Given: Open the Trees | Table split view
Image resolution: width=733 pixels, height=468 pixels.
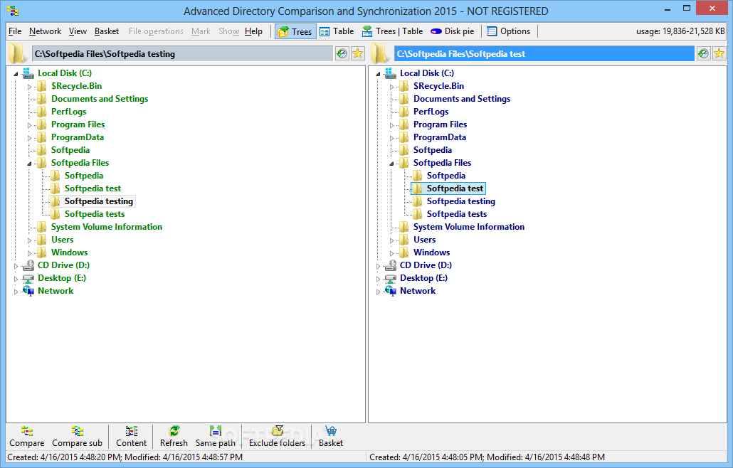Looking at the screenshot, I should 392,31.
